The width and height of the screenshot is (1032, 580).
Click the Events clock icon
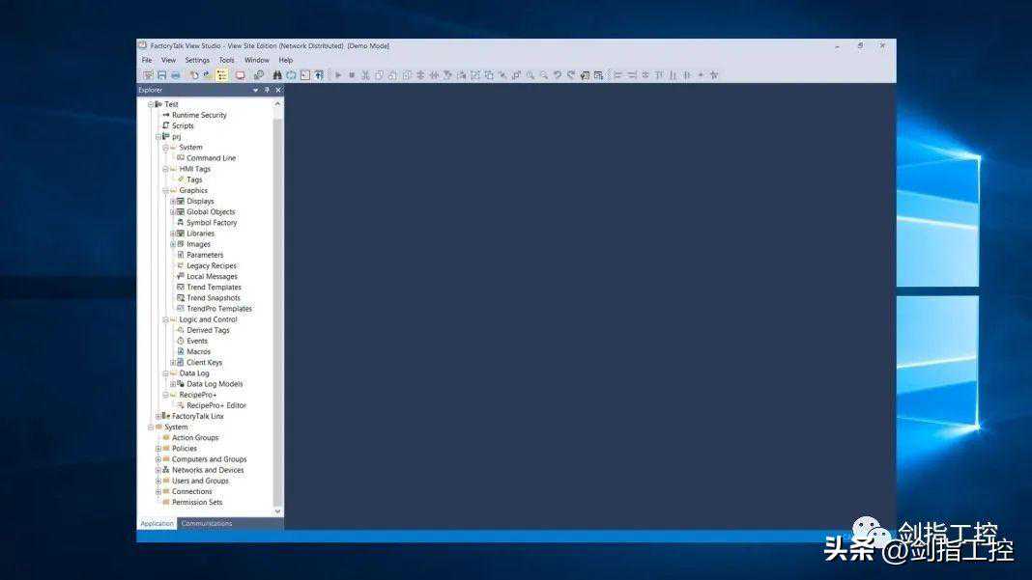pos(181,341)
